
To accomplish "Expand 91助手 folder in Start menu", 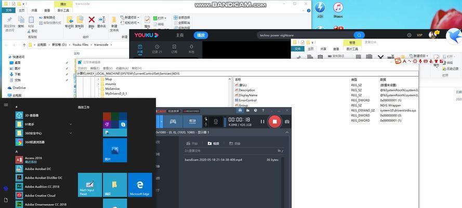I will tap(71, 124).
